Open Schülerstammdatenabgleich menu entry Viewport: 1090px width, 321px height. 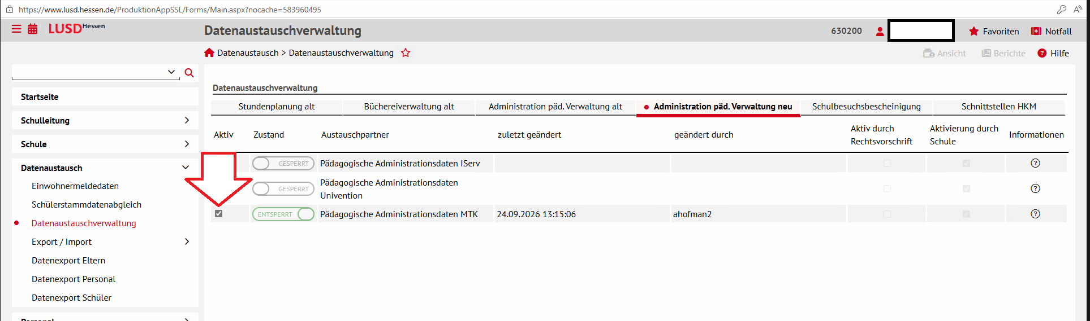(x=87, y=205)
